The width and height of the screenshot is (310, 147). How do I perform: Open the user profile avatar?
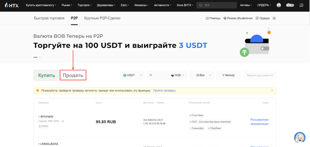click(279, 5)
